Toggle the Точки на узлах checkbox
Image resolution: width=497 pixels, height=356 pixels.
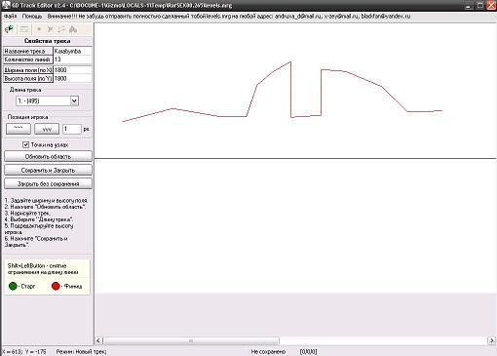(25, 144)
